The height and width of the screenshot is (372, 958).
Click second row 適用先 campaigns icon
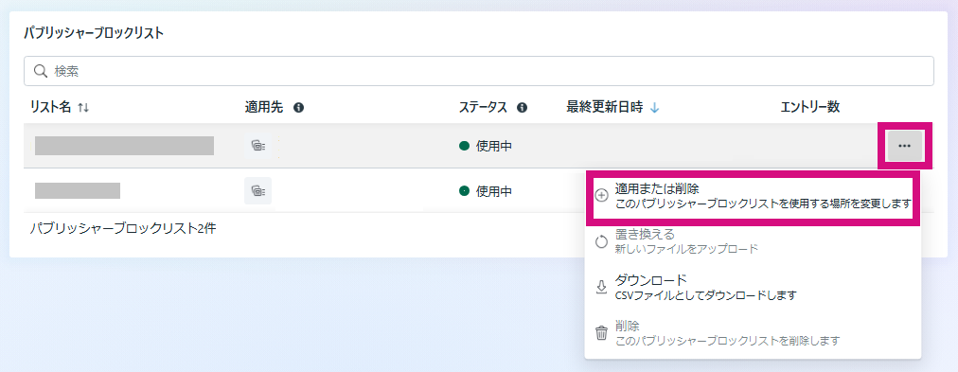pos(257,191)
